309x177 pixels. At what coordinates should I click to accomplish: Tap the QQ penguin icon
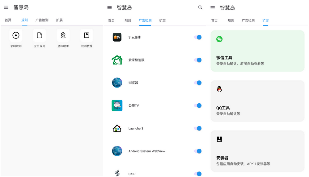(219, 89)
